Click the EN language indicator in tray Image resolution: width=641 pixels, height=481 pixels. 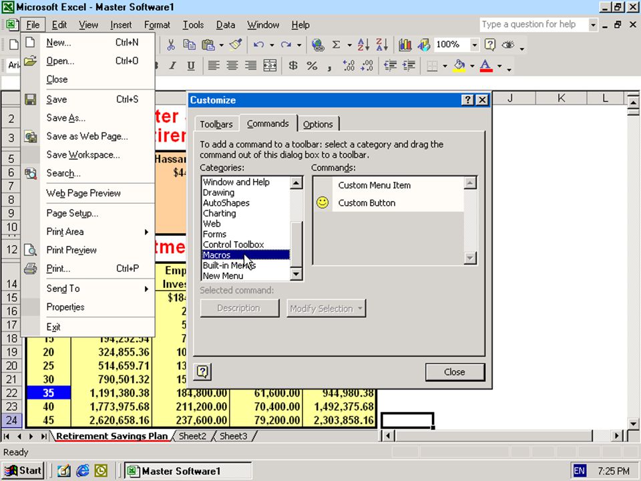coord(579,471)
